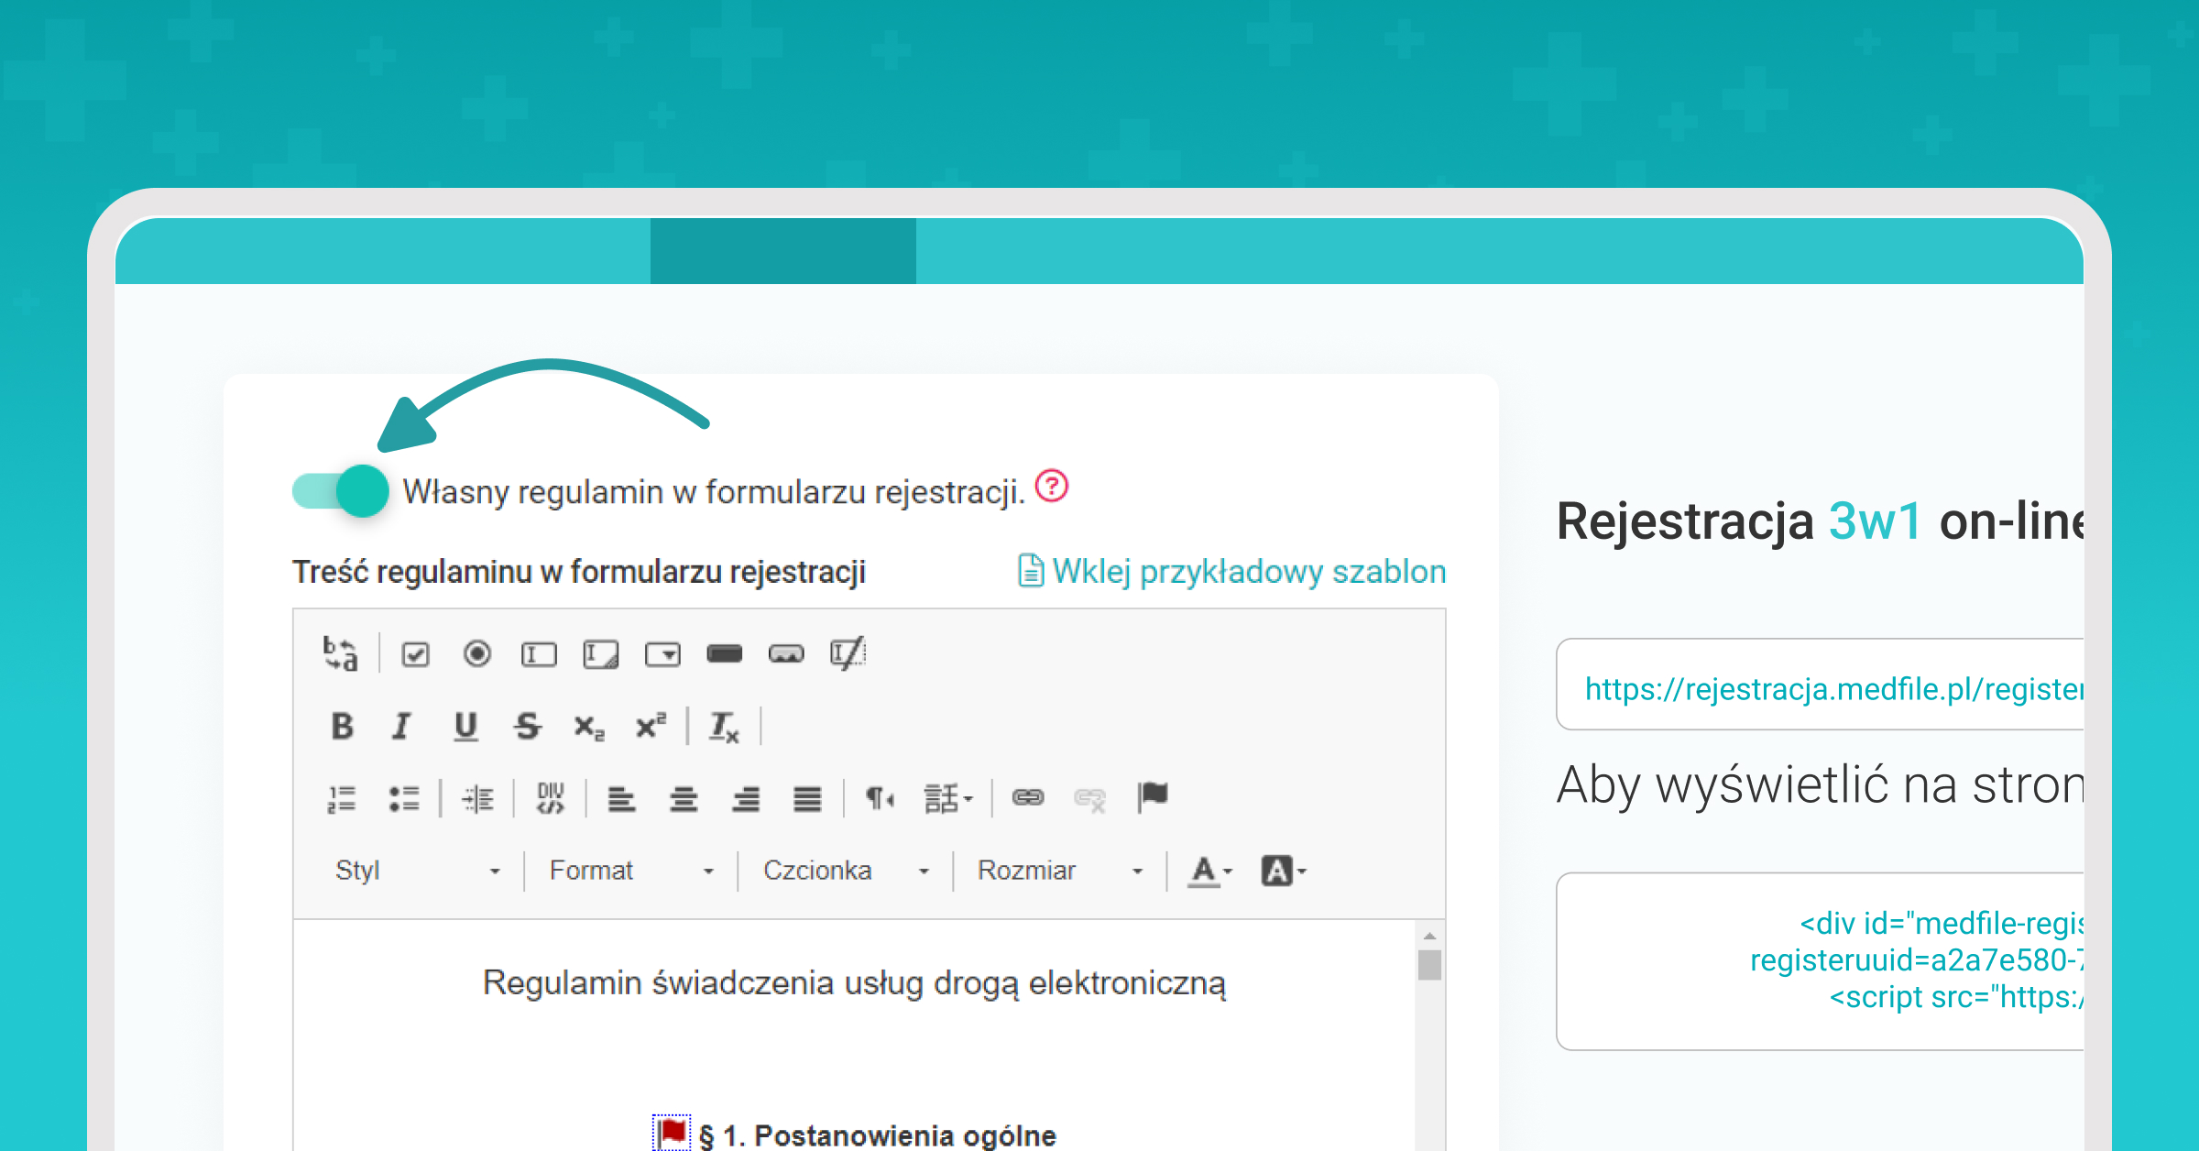Justify the text alignment
The width and height of the screenshot is (2199, 1151).
(807, 798)
